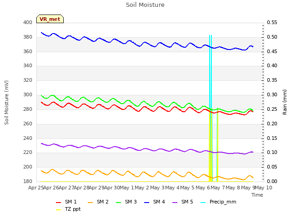Click the Precip_mm legend label
The height and width of the screenshot is (218, 291).
[x=223, y=202]
